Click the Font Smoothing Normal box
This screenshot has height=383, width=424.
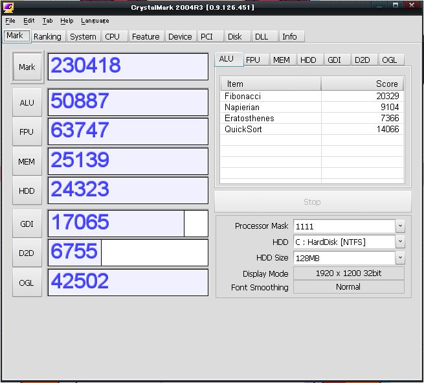349,287
